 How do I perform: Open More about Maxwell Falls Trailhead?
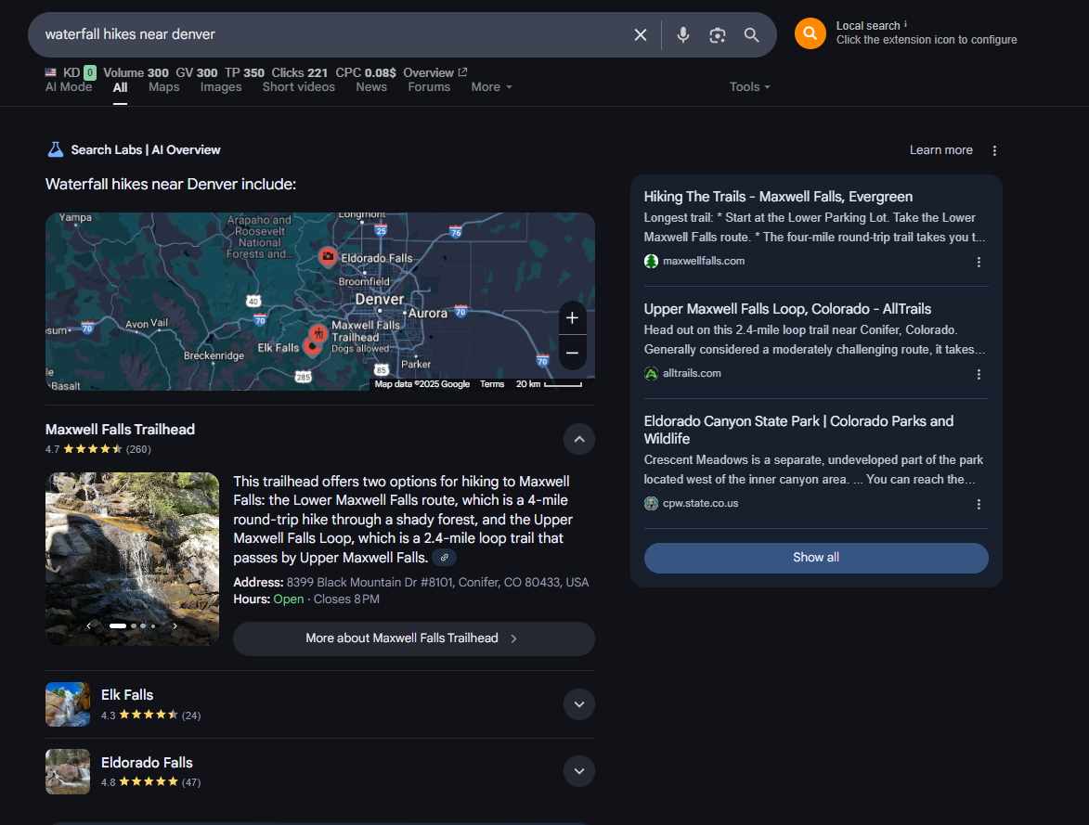tap(414, 638)
